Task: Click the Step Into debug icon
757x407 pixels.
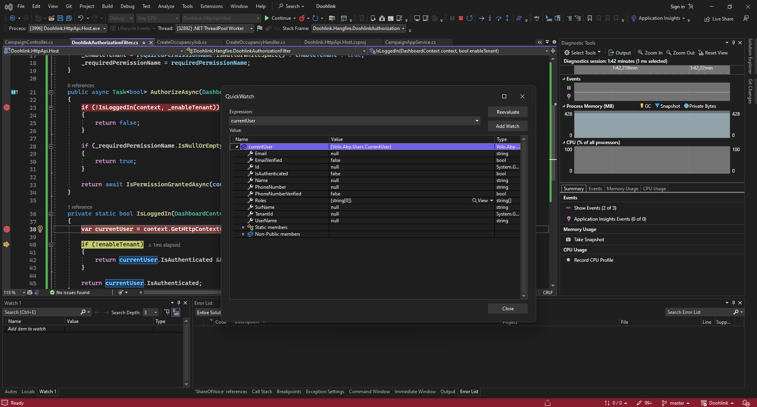Action: [x=490, y=18]
